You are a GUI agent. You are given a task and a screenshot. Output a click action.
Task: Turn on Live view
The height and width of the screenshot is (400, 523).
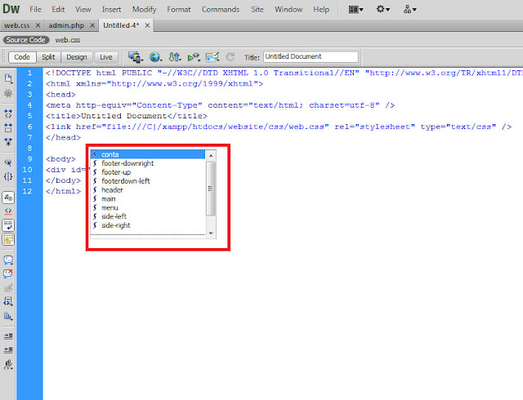[x=106, y=57]
